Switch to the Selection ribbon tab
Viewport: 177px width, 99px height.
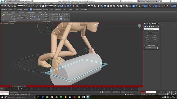pos(22,12)
